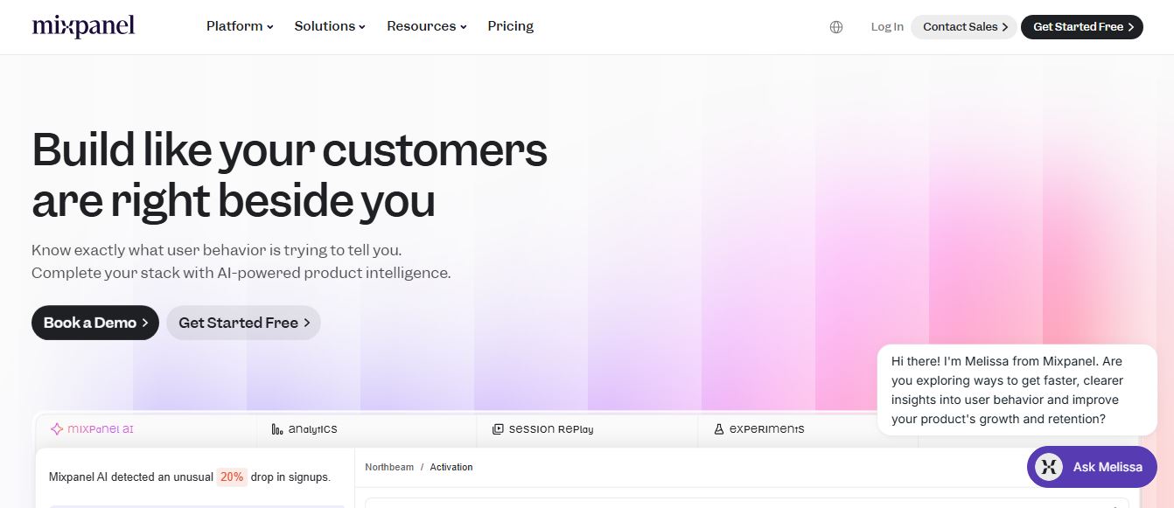Click the Experiments flask icon
1174x508 pixels.
coord(719,429)
